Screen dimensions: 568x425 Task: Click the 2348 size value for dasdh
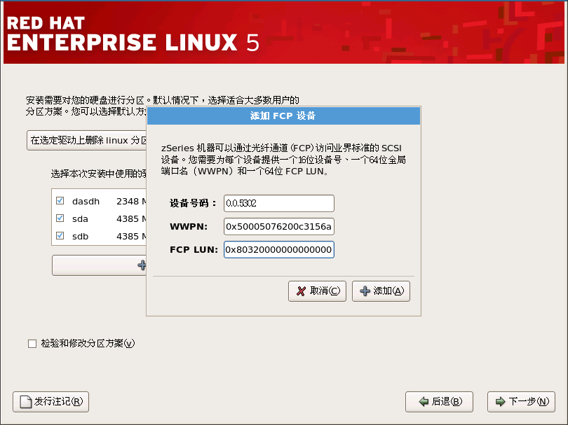pyautogui.click(x=128, y=202)
